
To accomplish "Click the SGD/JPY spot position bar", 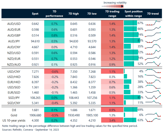I will (130, 98).
